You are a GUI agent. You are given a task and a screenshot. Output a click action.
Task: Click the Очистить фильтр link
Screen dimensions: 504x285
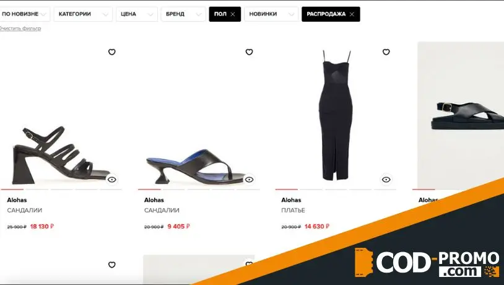20,28
